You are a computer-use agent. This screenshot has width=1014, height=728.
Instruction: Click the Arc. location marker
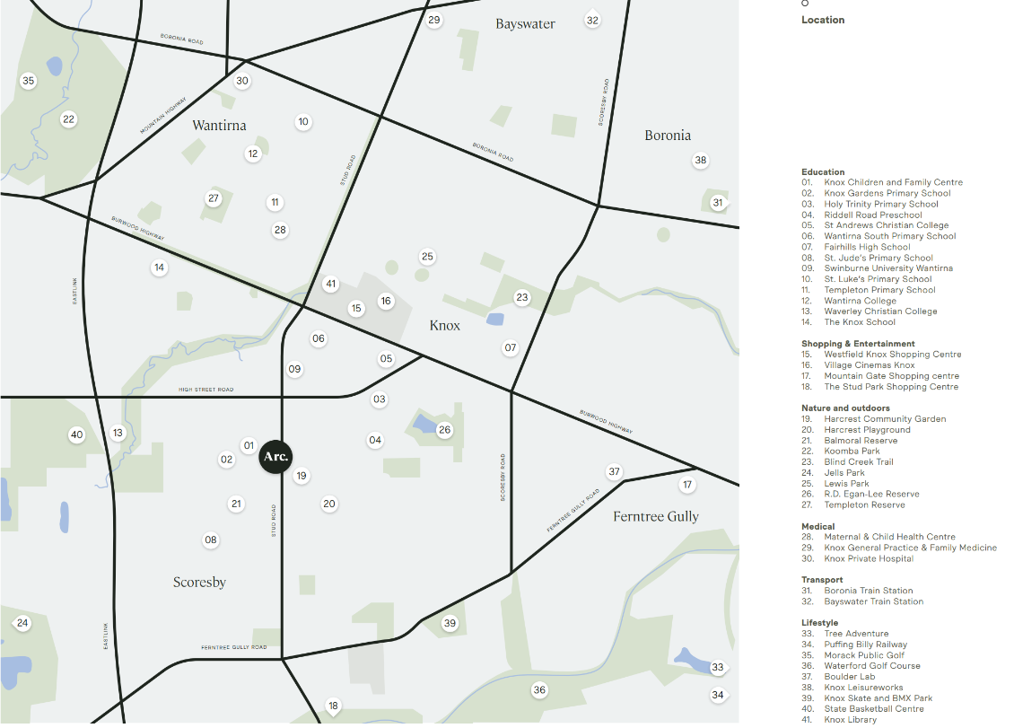[x=275, y=457]
